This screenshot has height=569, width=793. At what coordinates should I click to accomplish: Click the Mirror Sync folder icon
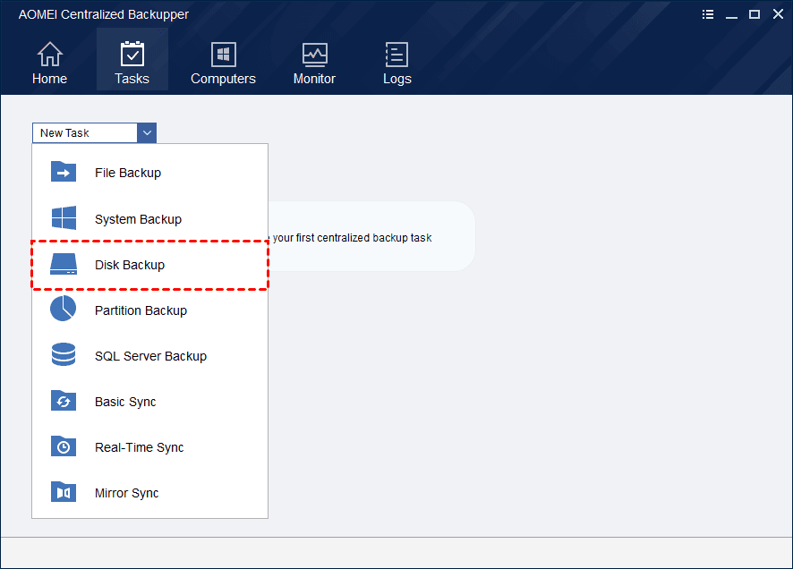pos(64,492)
